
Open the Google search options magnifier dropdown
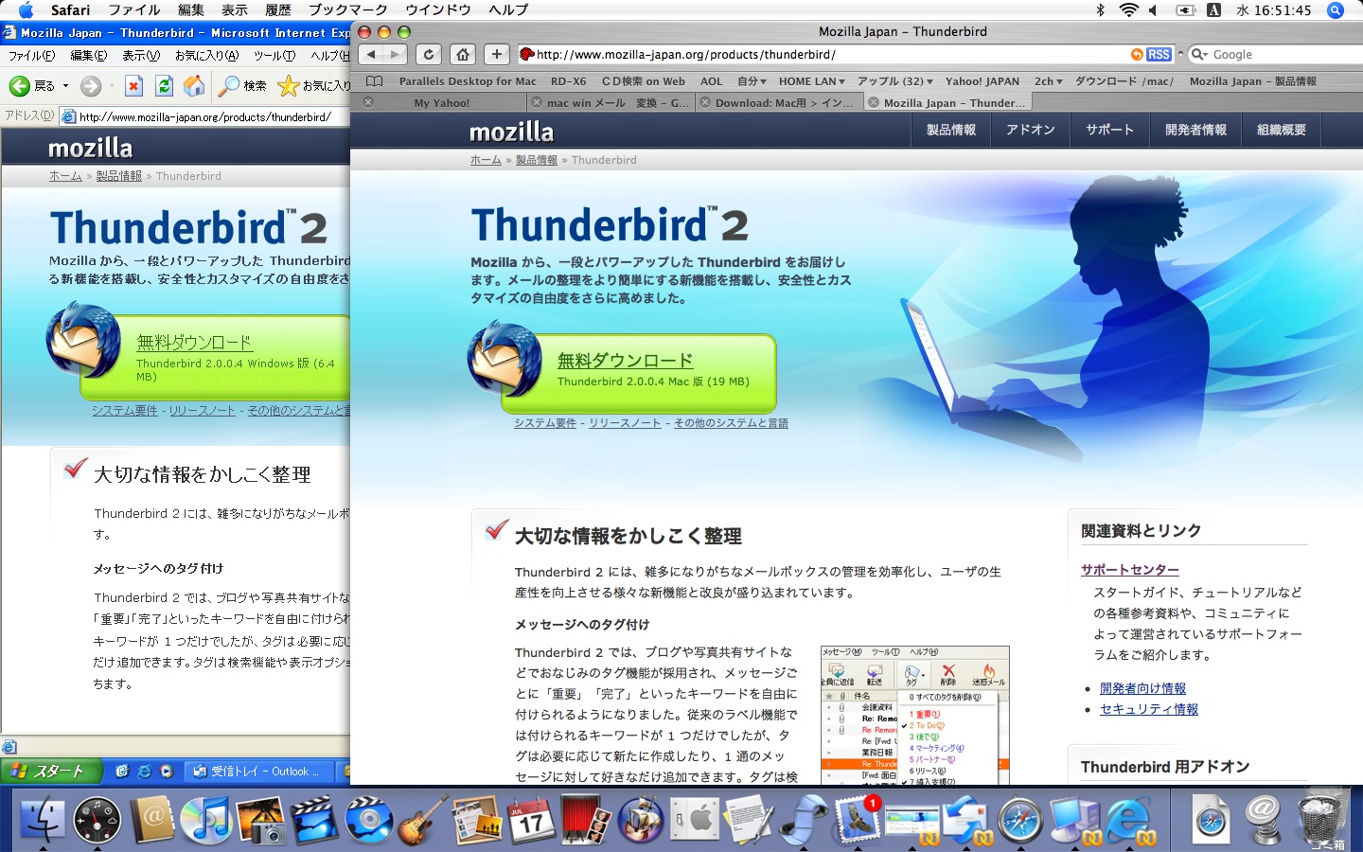1198,55
